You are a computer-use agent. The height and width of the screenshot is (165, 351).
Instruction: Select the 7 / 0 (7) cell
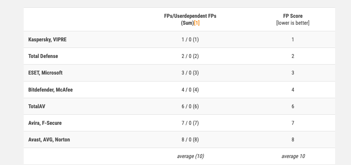190,123
